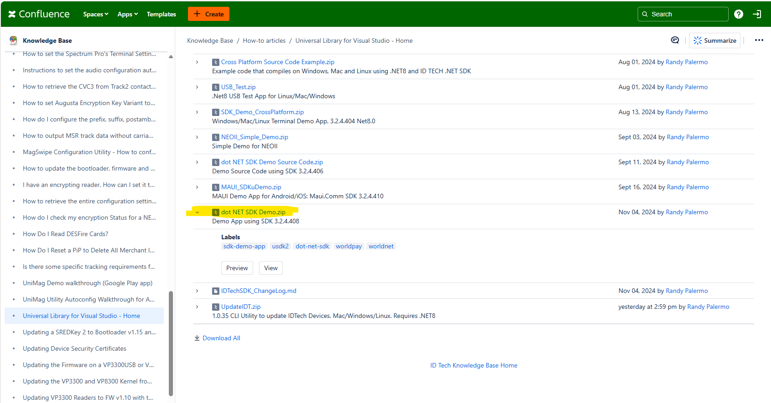Expand the USB_Test.zip attachment row

click(x=197, y=87)
